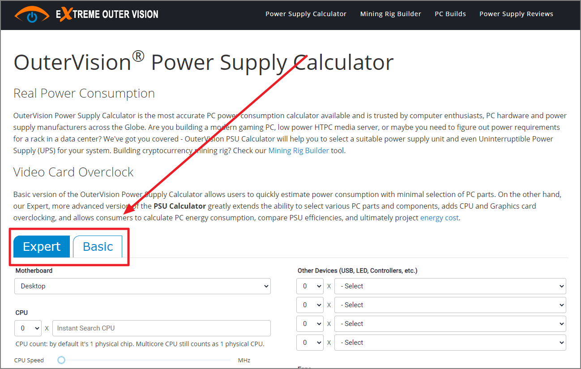Click the bold PSU Calculator text
The image size is (581, 369).
pyautogui.click(x=179, y=206)
